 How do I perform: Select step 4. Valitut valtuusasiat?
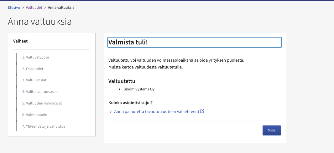tap(40, 92)
